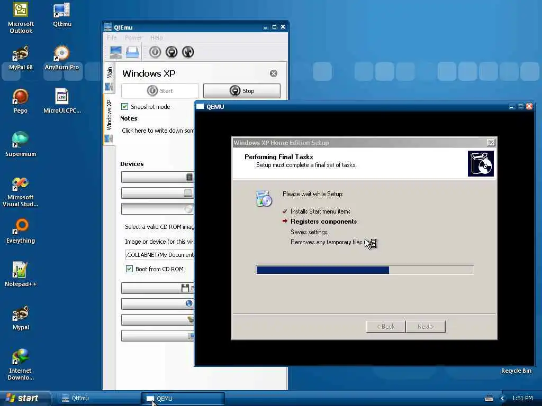Open Internet Download Manager shortcut
Screen dimensions: 542x406
[21, 365]
